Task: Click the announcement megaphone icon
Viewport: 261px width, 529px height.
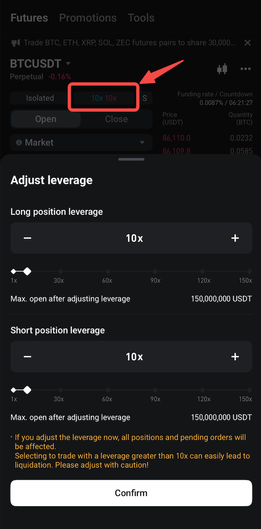Action: (x=16, y=43)
